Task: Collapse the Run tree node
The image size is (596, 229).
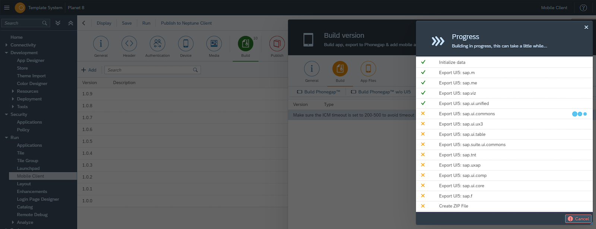Action: click(6, 137)
